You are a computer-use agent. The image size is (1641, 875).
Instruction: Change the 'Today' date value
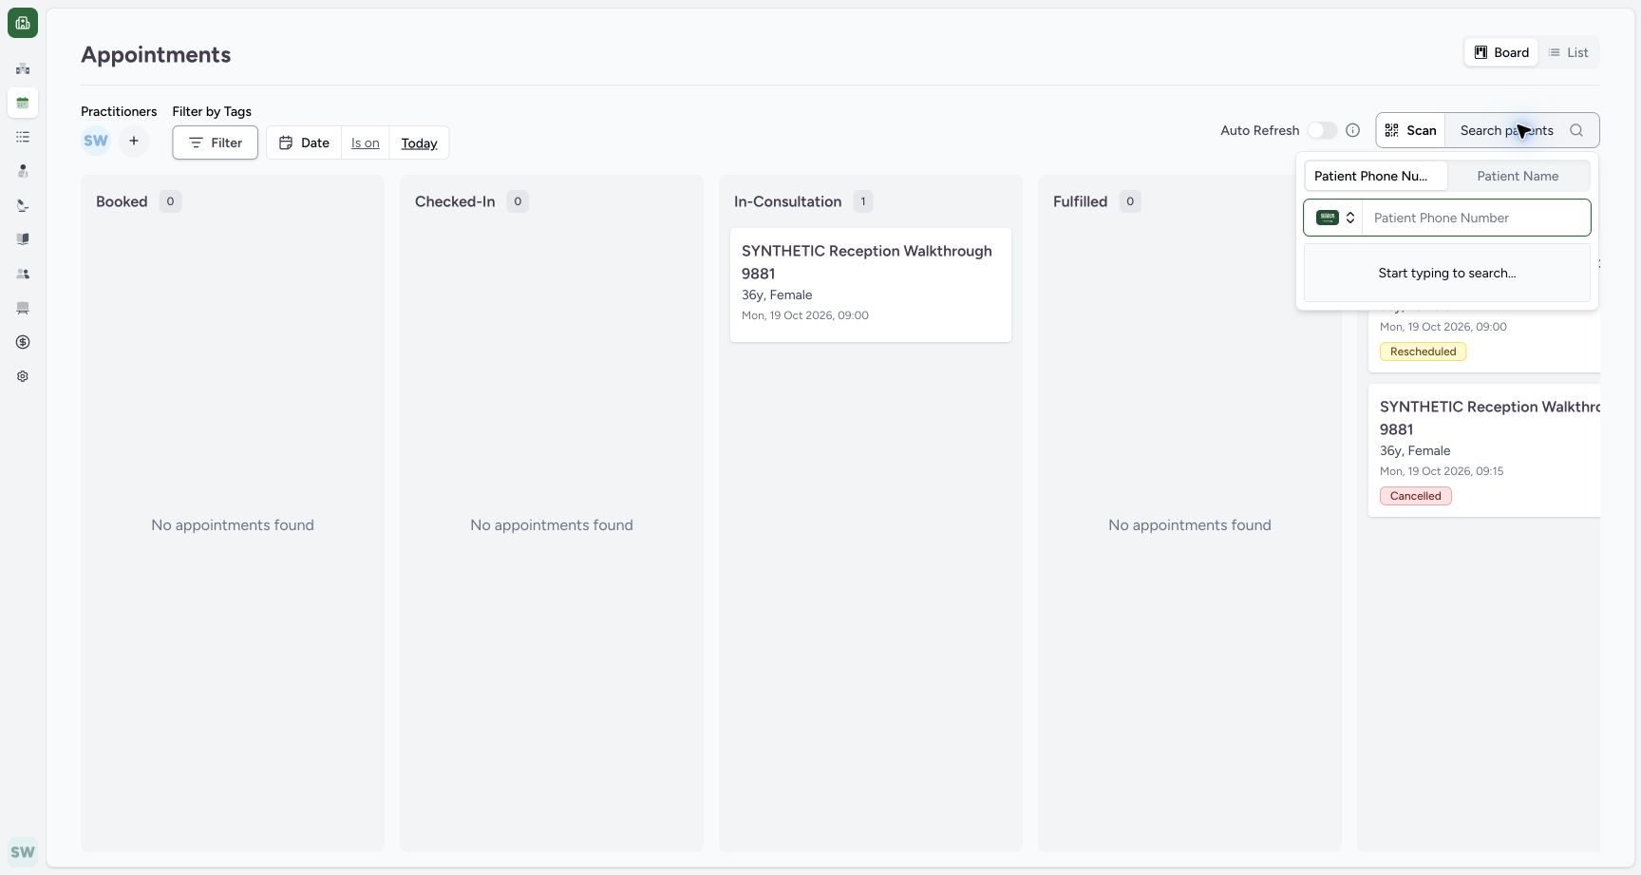419,143
